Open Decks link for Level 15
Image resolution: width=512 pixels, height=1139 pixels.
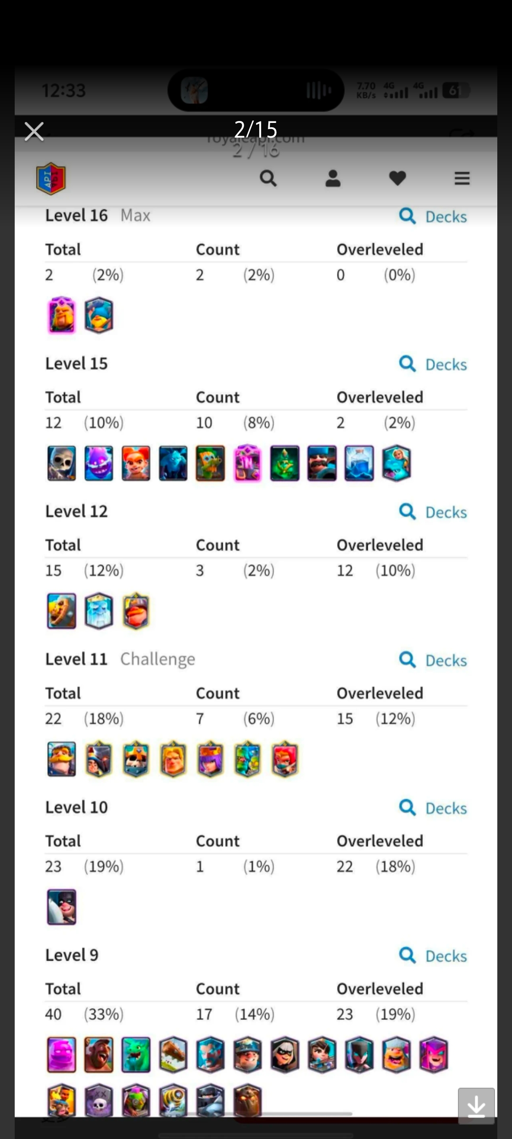(x=433, y=364)
